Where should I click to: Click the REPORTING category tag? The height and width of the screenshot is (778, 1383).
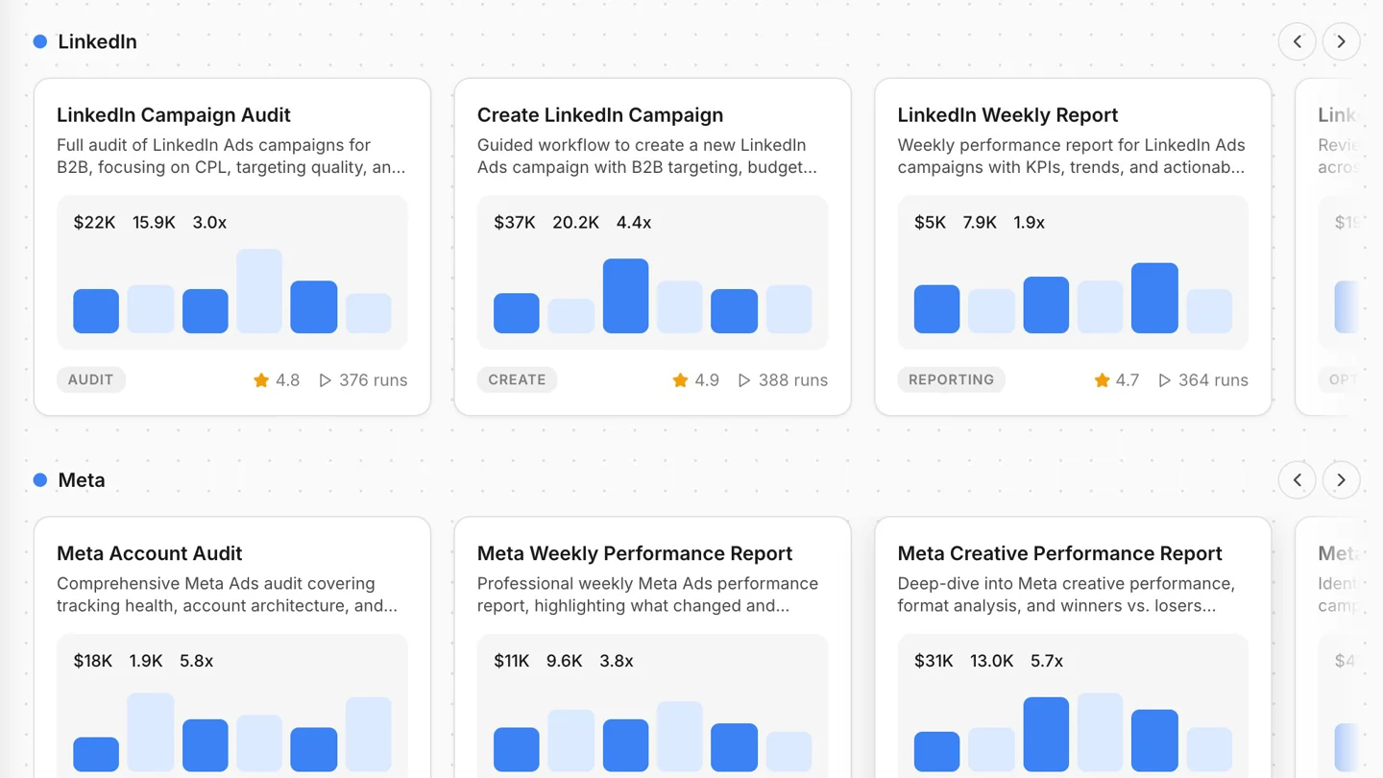coord(952,379)
